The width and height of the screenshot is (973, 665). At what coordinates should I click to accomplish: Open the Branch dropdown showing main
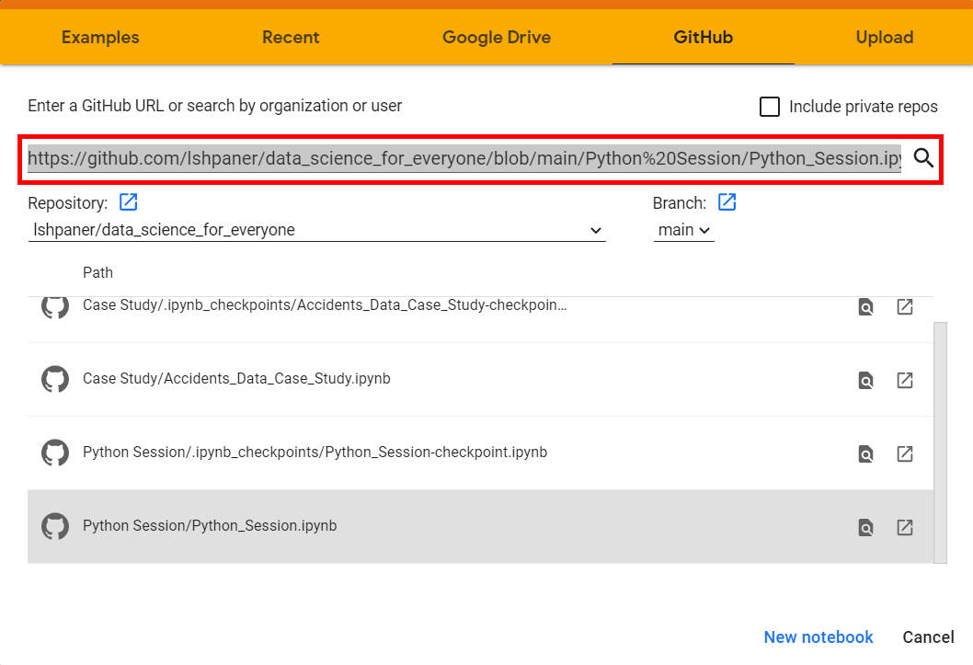684,230
